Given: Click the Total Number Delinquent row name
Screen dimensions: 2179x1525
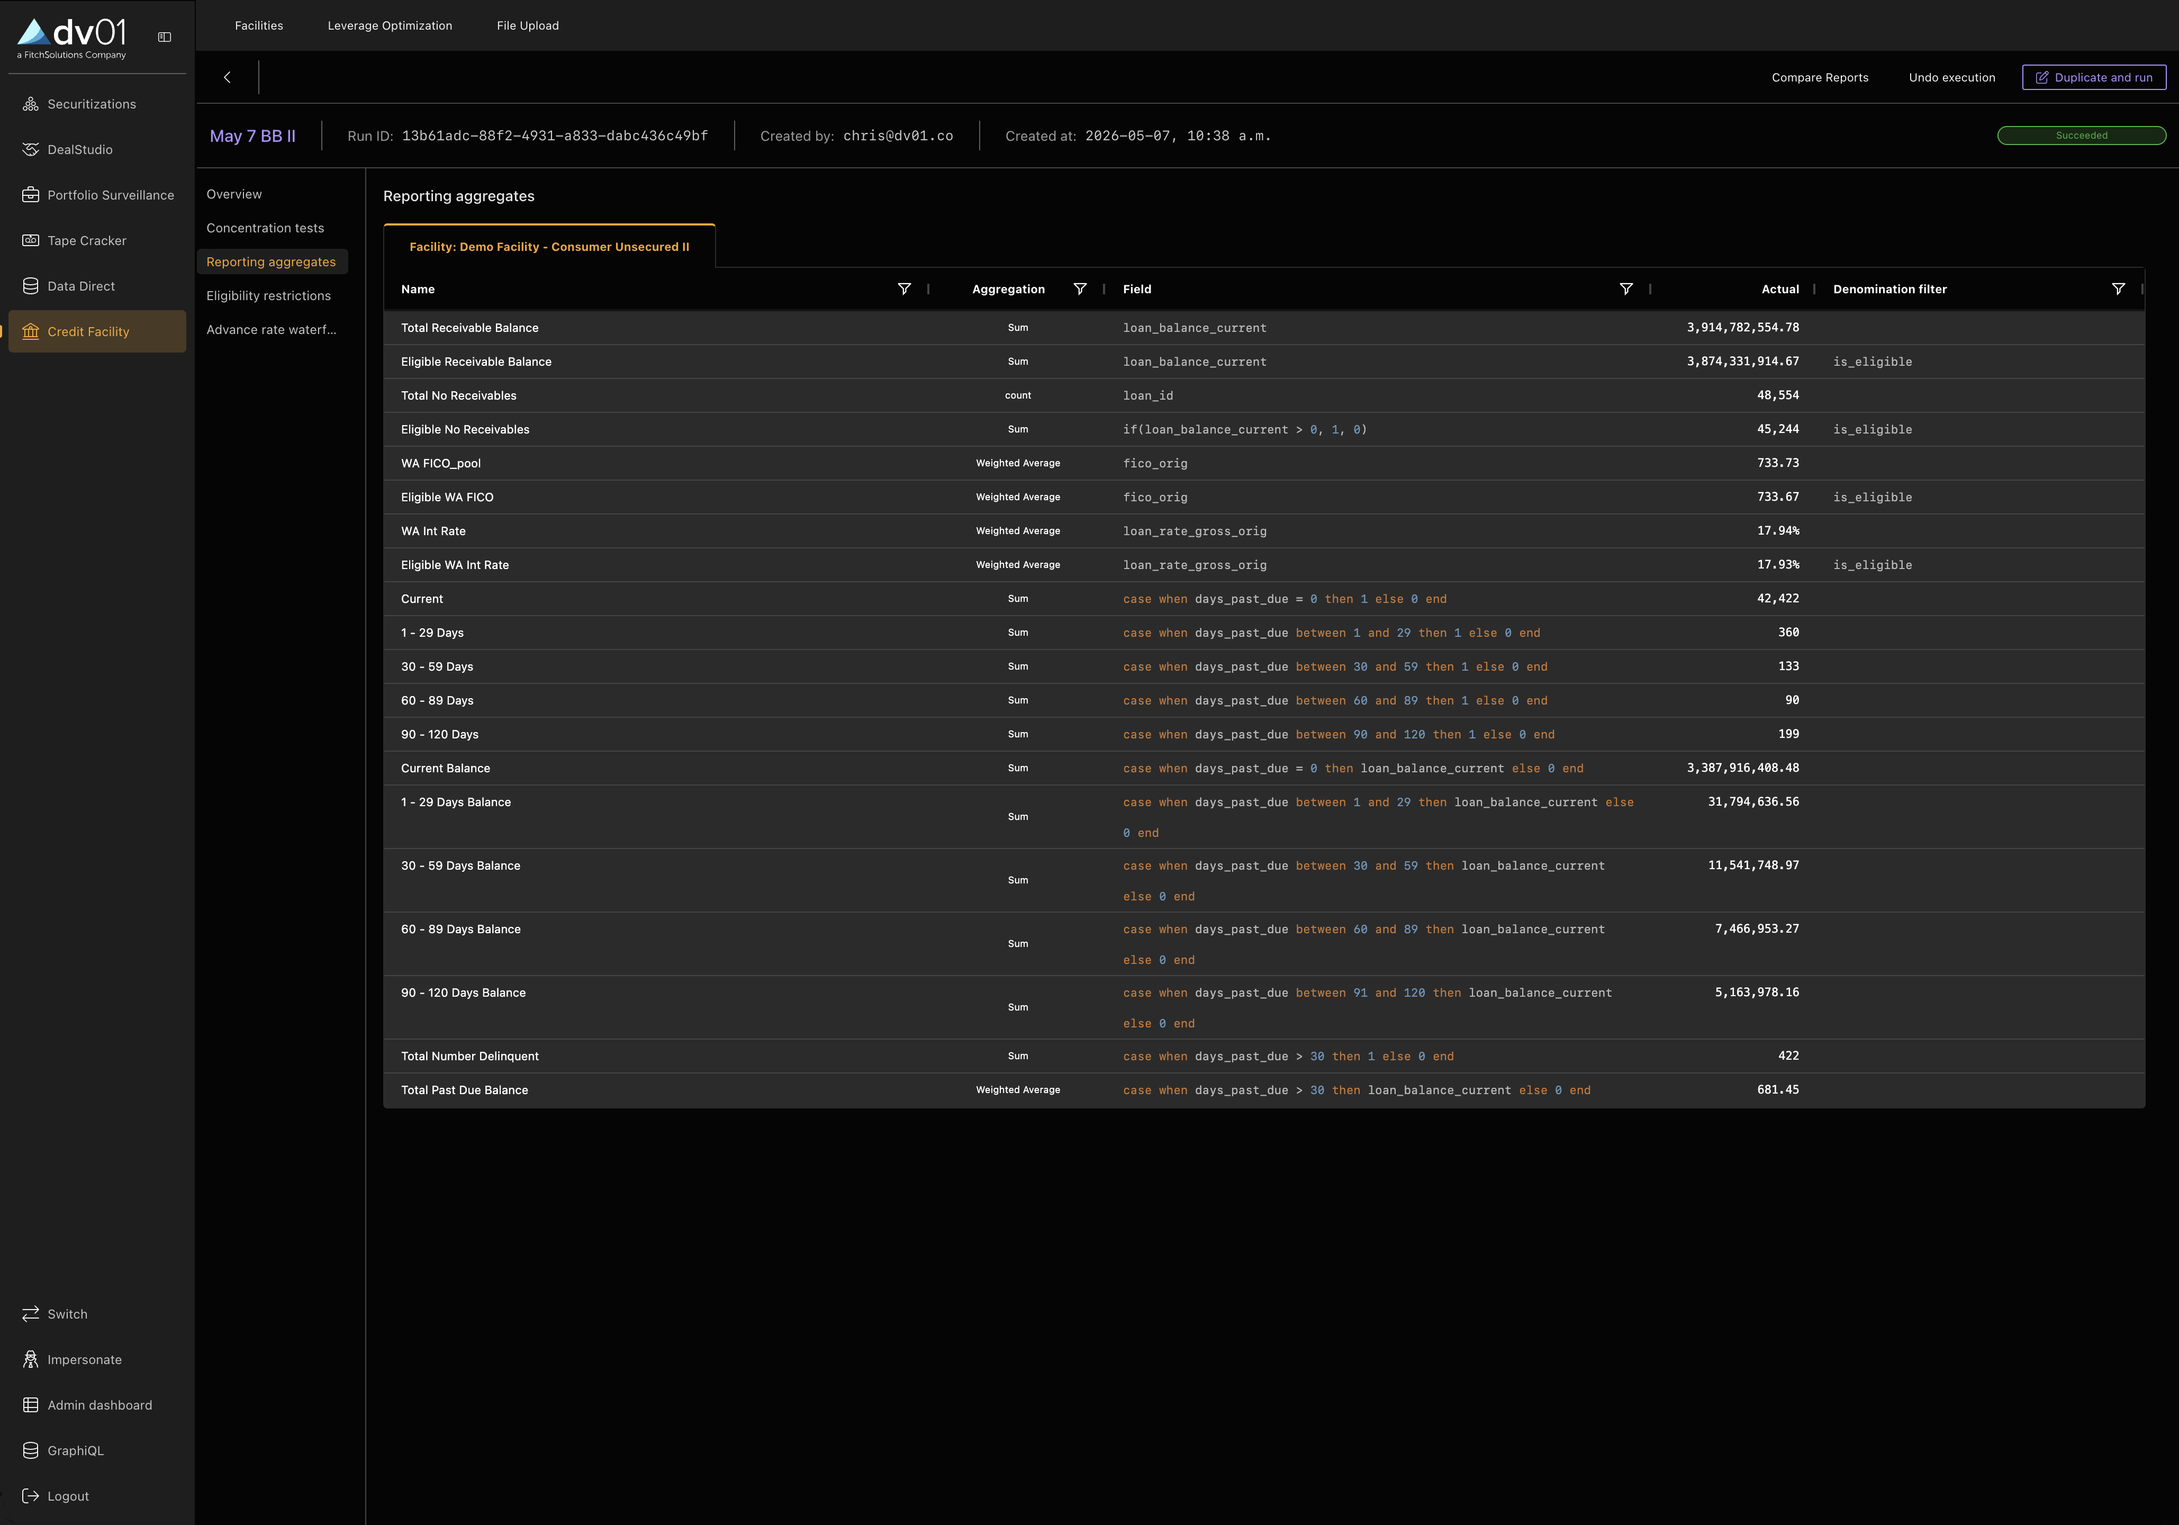Looking at the screenshot, I should [x=470, y=1056].
